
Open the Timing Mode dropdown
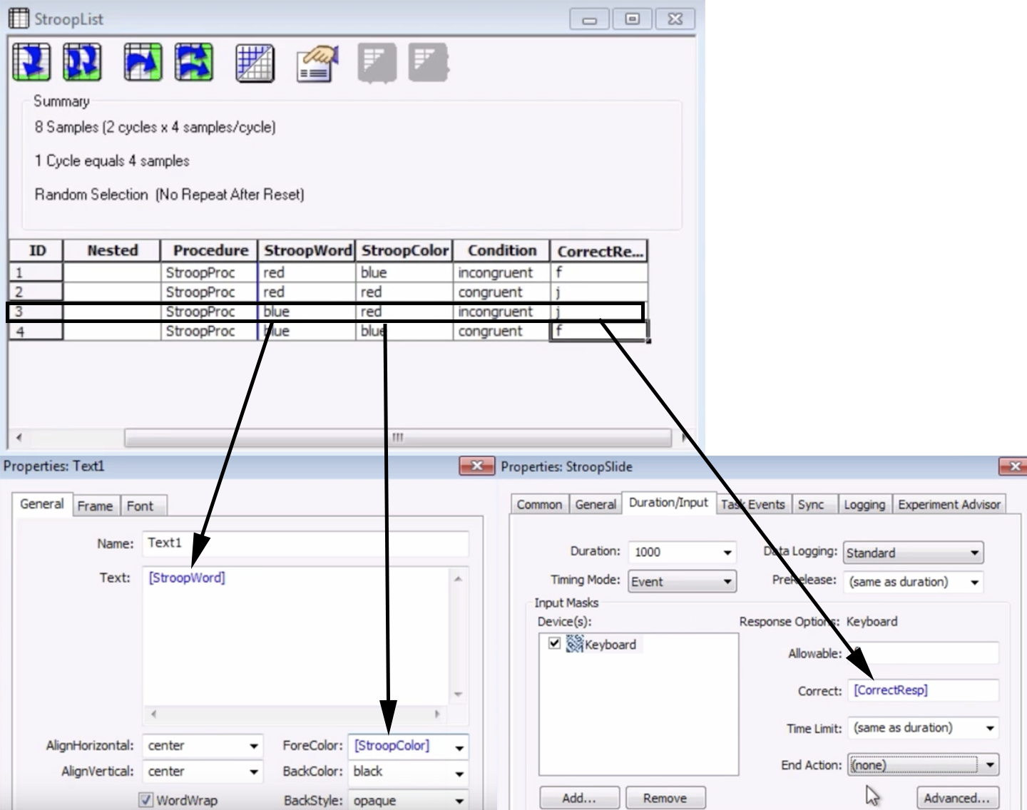(x=727, y=582)
